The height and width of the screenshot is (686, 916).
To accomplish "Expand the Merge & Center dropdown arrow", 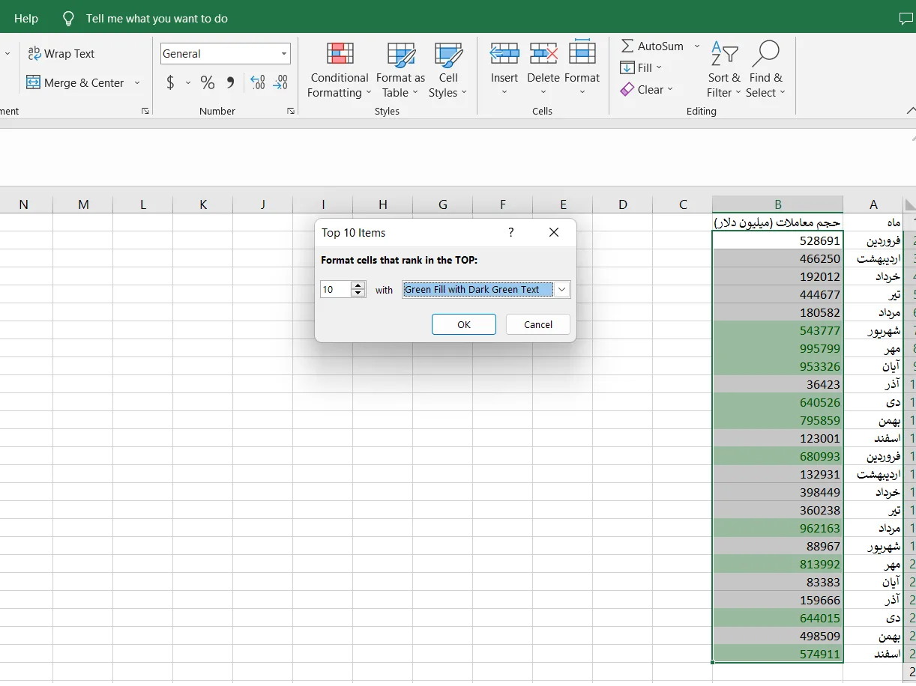I will pos(137,83).
